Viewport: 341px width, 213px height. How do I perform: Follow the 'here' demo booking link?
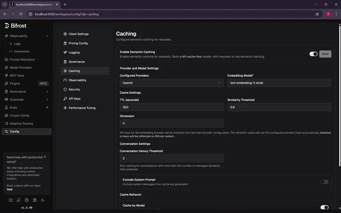[9, 189]
